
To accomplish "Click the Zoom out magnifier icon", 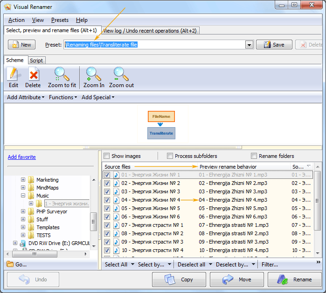I will [x=121, y=74].
